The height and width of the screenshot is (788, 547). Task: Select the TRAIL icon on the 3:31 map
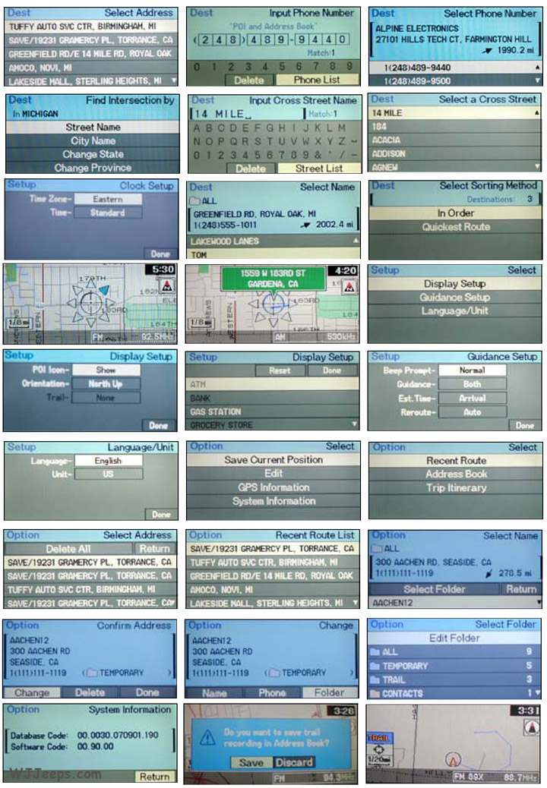[378, 737]
